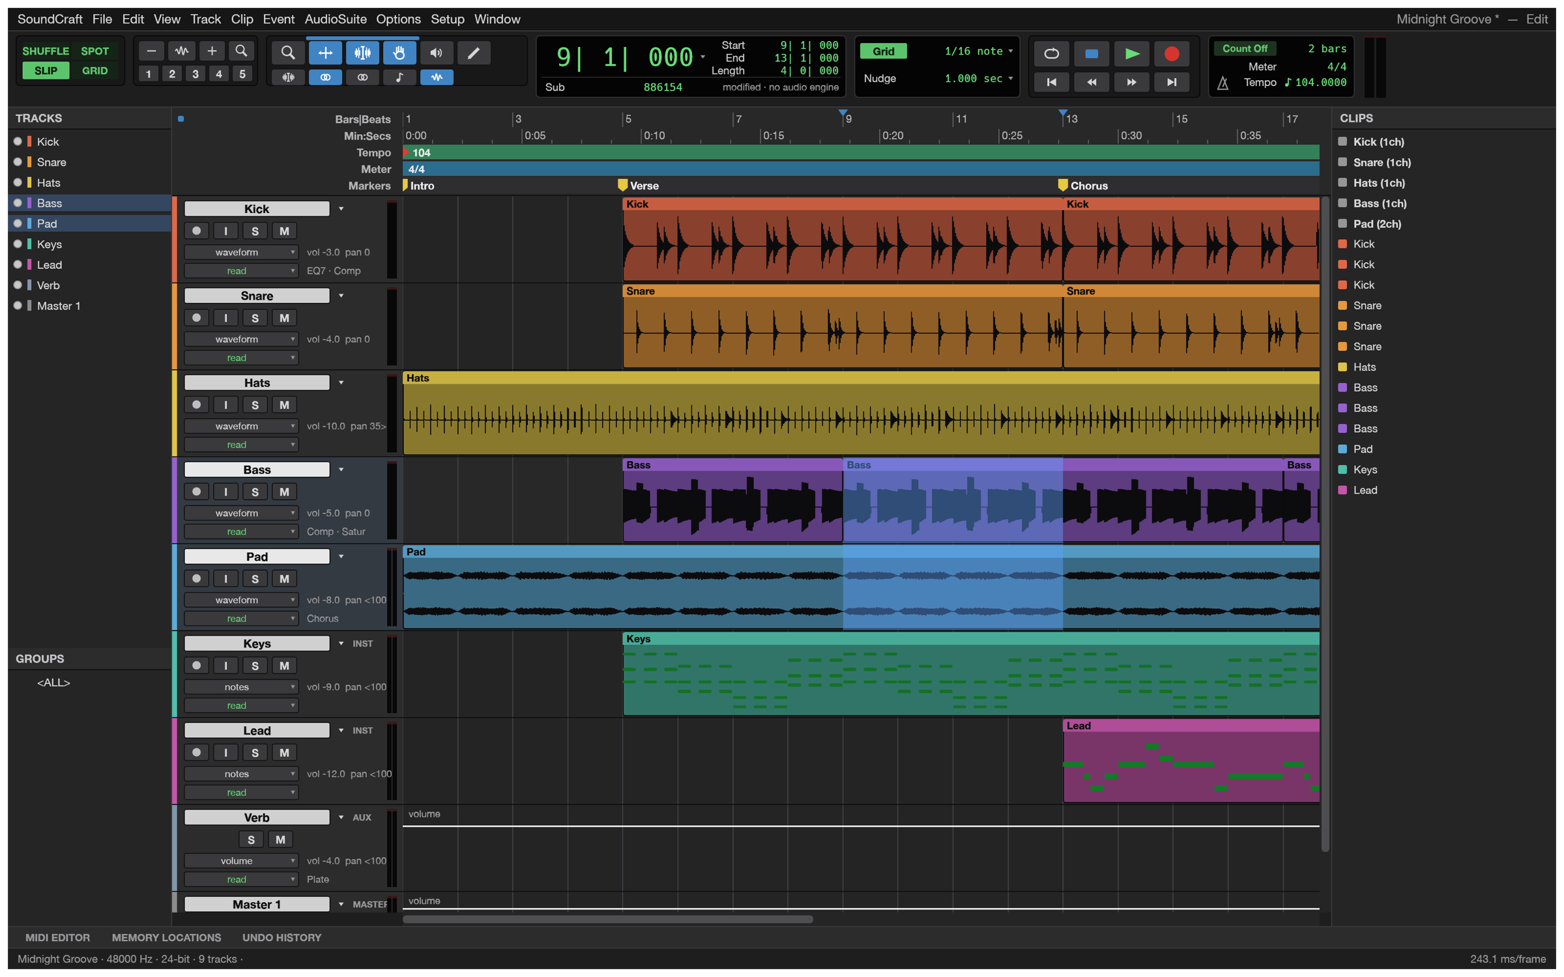Image resolution: width=1564 pixels, height=977 pixels.
Task: Expand the Pad track name dropdown arrow
Action: pyautogui.click(x=341, y=556)
